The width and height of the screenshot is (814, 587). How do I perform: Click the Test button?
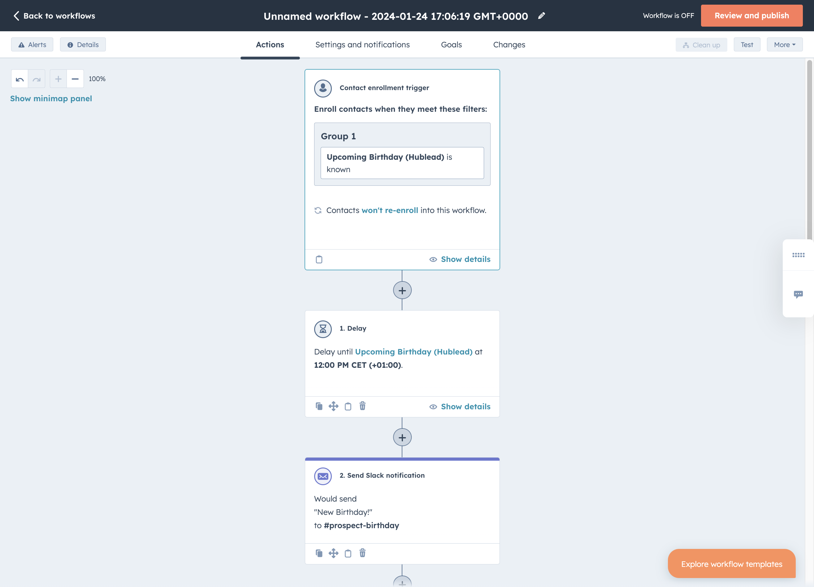pyautogui.click(x=747, y=45)
